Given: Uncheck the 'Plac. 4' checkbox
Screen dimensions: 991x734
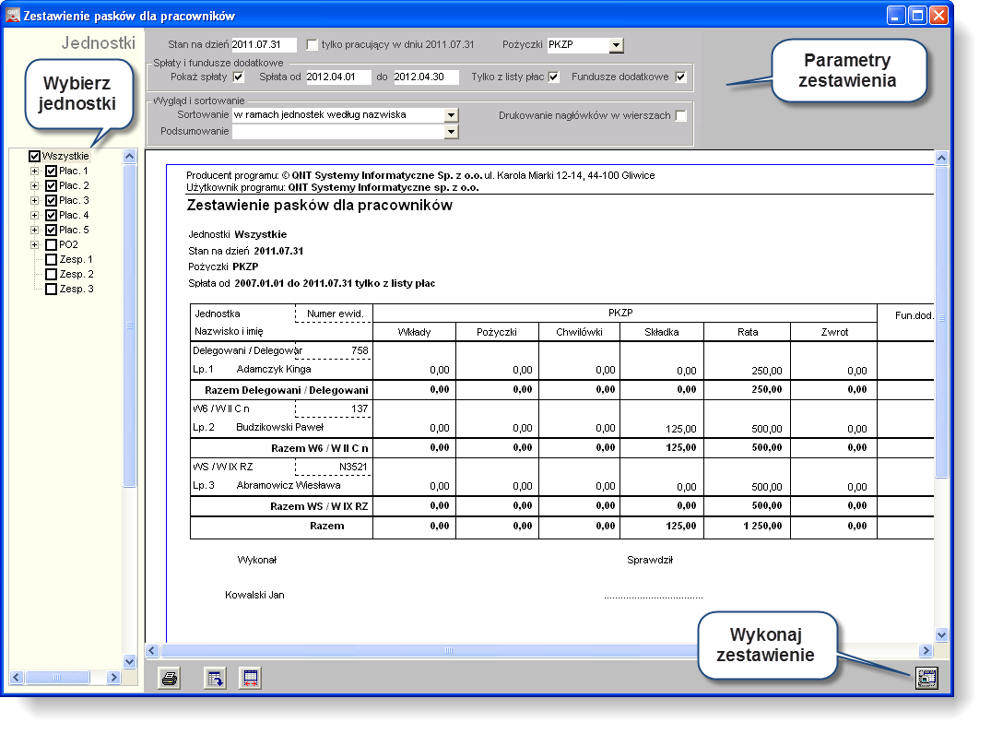Looking at the screenshot, I should (x=52, y=216).
